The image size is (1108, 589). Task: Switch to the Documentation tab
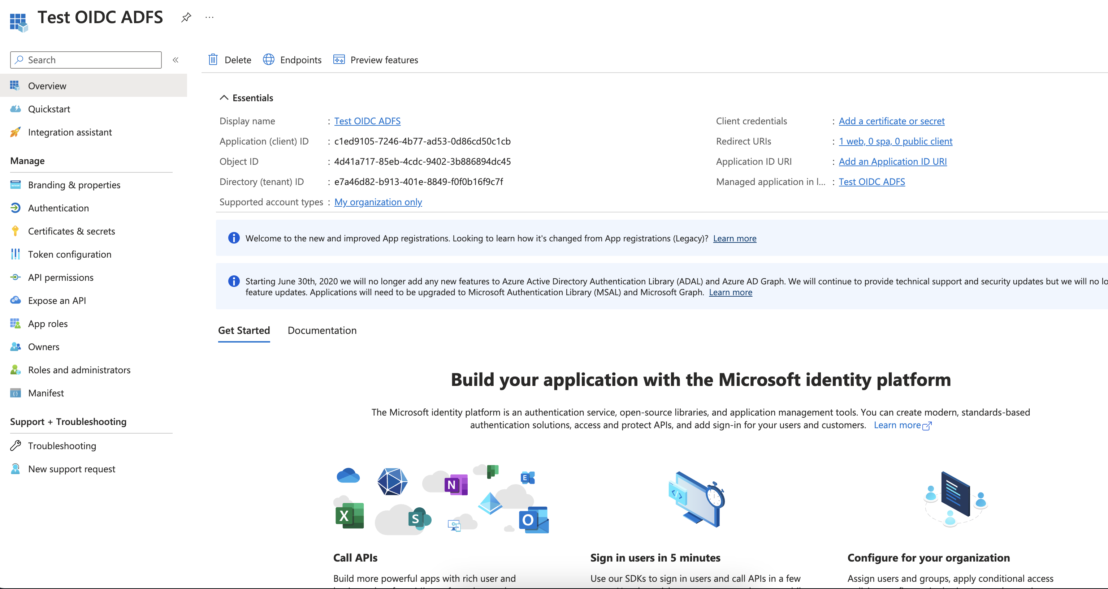pos(322,330)
